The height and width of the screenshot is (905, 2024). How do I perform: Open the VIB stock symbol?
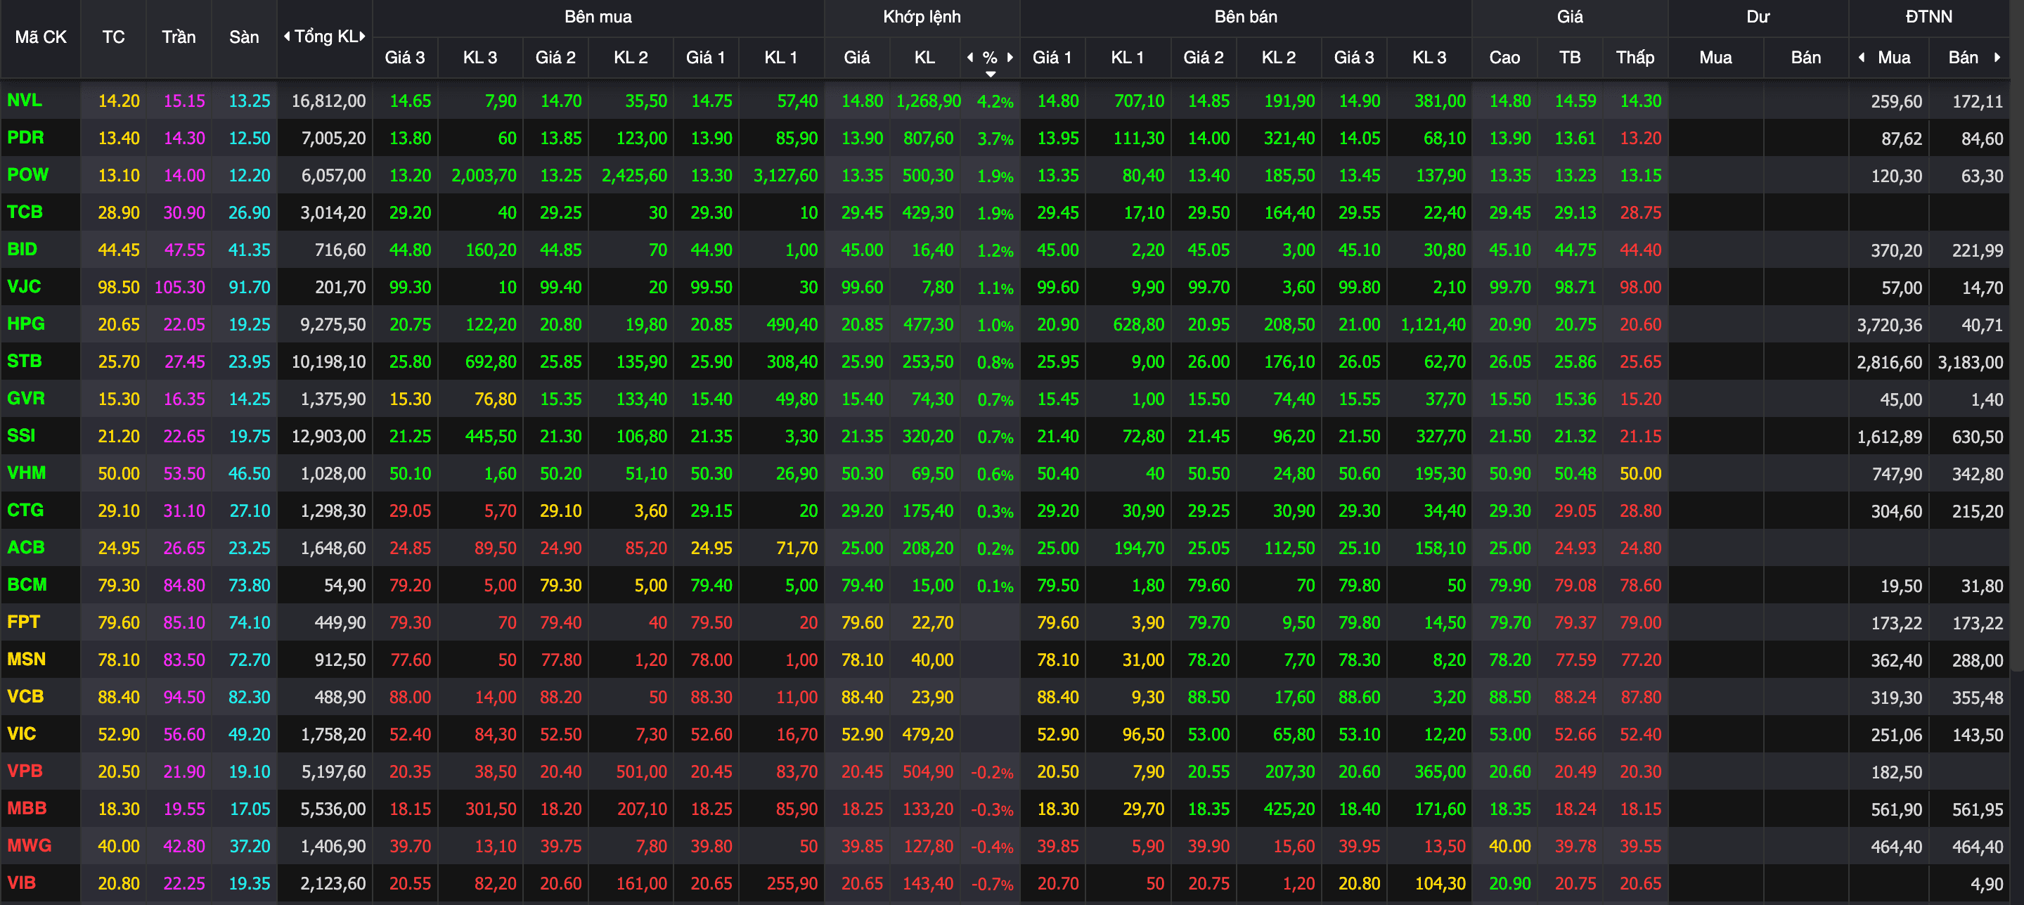point(21,882)
